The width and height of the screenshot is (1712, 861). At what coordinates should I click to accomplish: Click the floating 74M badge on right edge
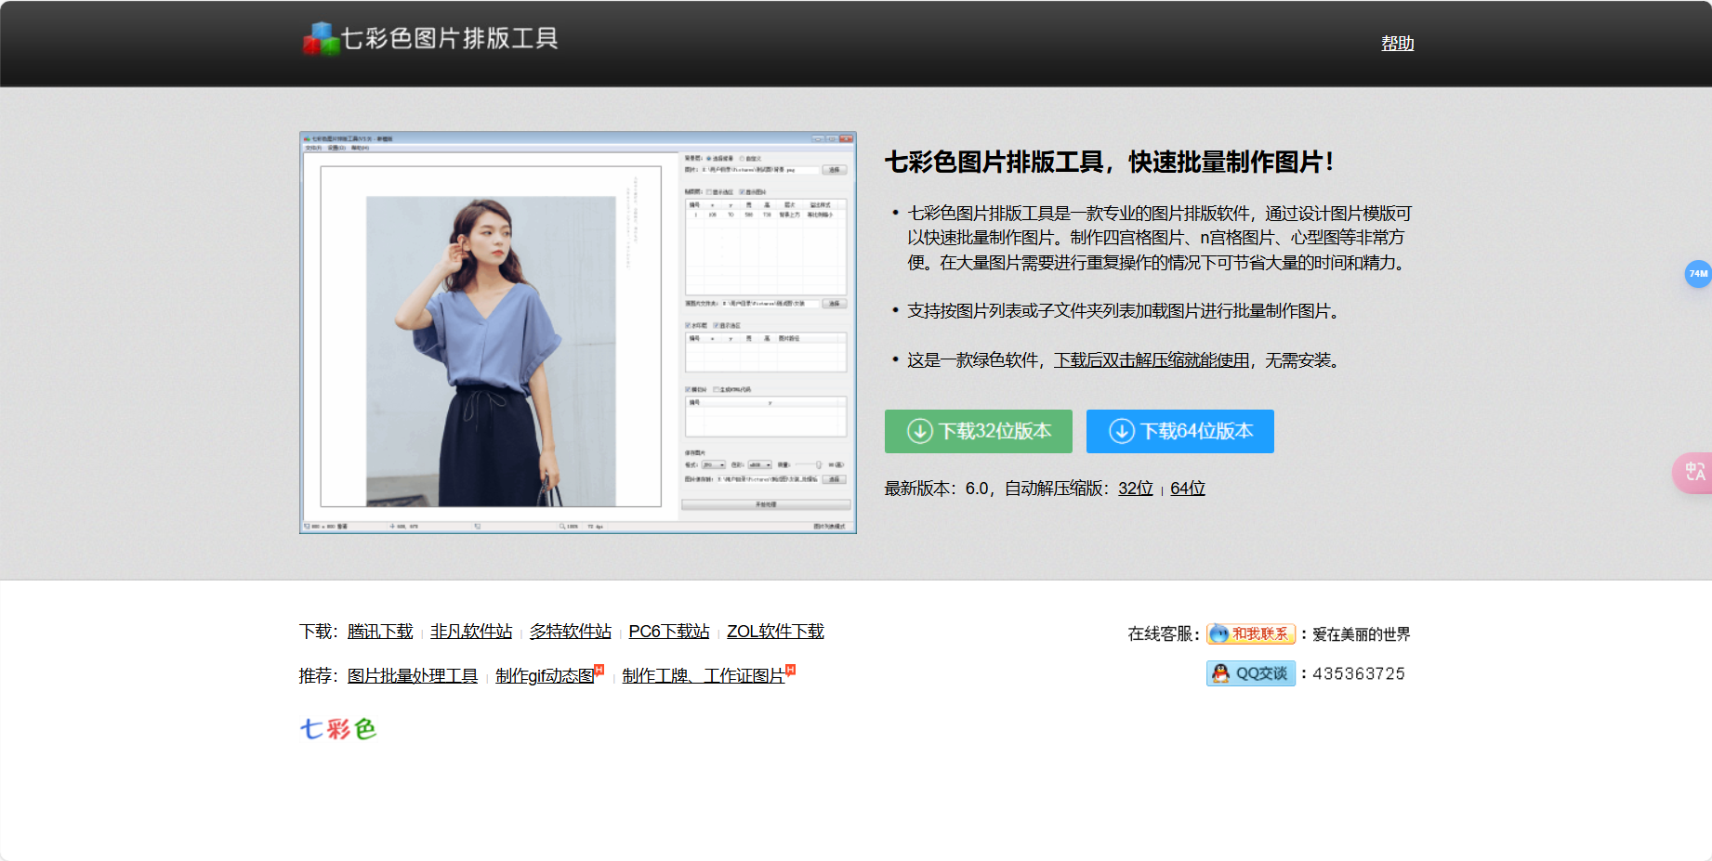point(1699,275)
